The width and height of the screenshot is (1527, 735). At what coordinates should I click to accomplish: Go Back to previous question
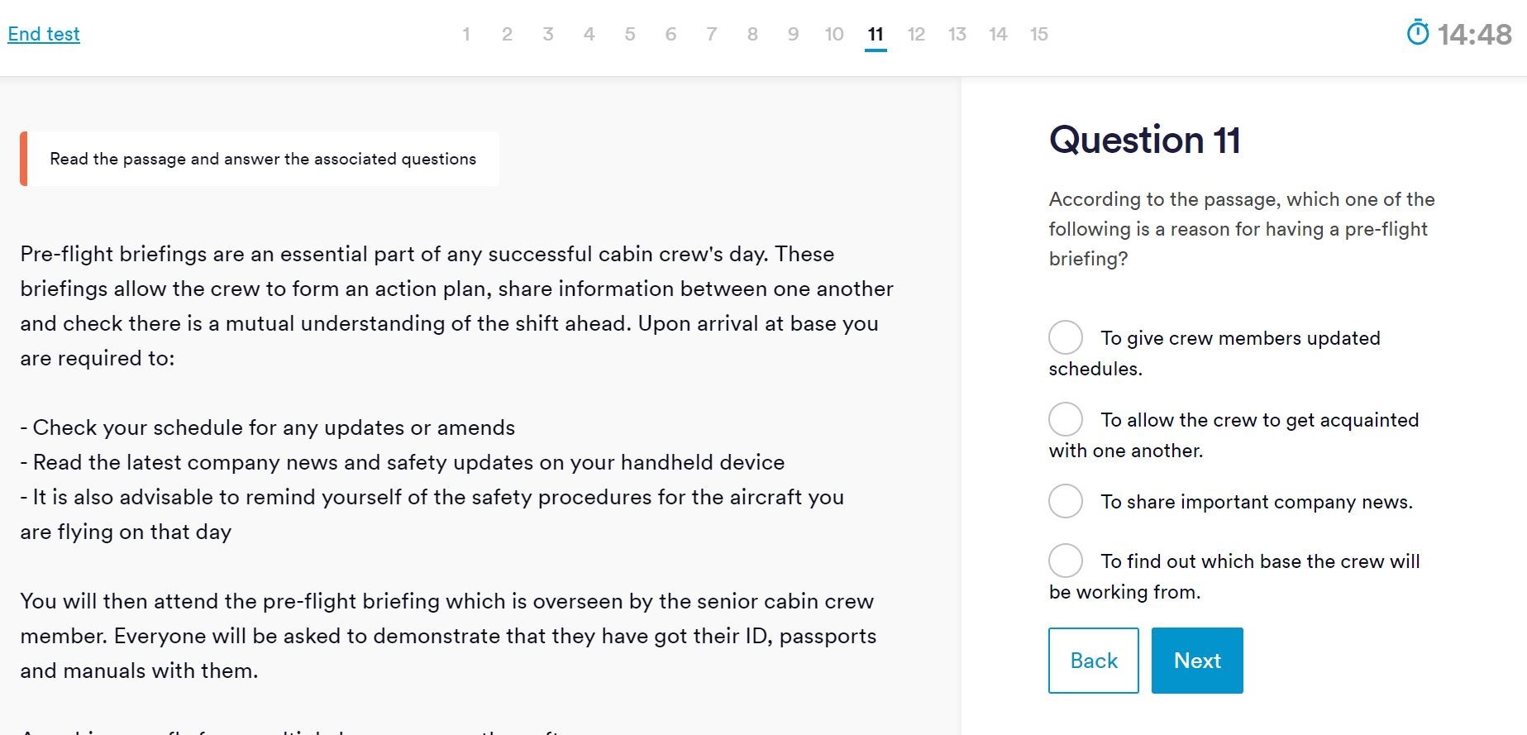click(1093, 661)
